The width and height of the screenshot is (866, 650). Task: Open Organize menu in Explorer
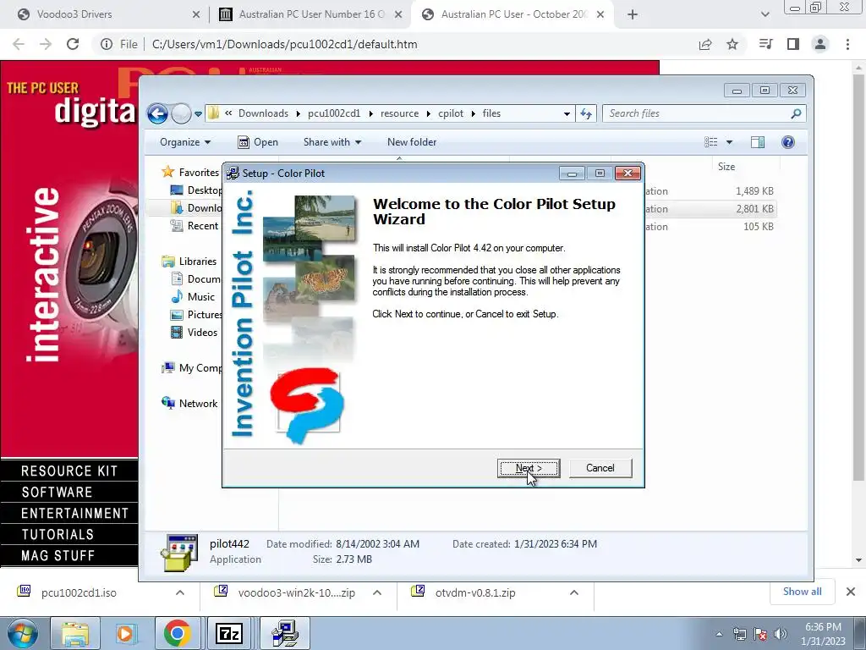click(x=185, y=142)
